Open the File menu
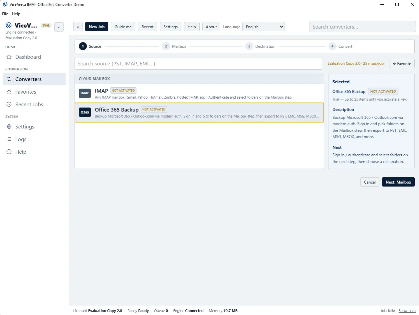This screenshot has height=315, width=419. click(5, 14)
